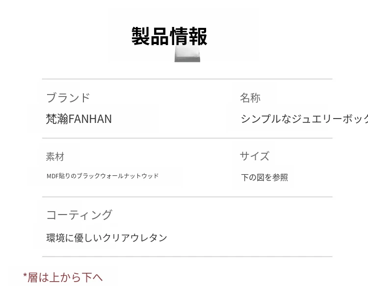The width and height of the screenshot is (368, 288).
Task: Click divider line under material row
Action: coord(187,197)
